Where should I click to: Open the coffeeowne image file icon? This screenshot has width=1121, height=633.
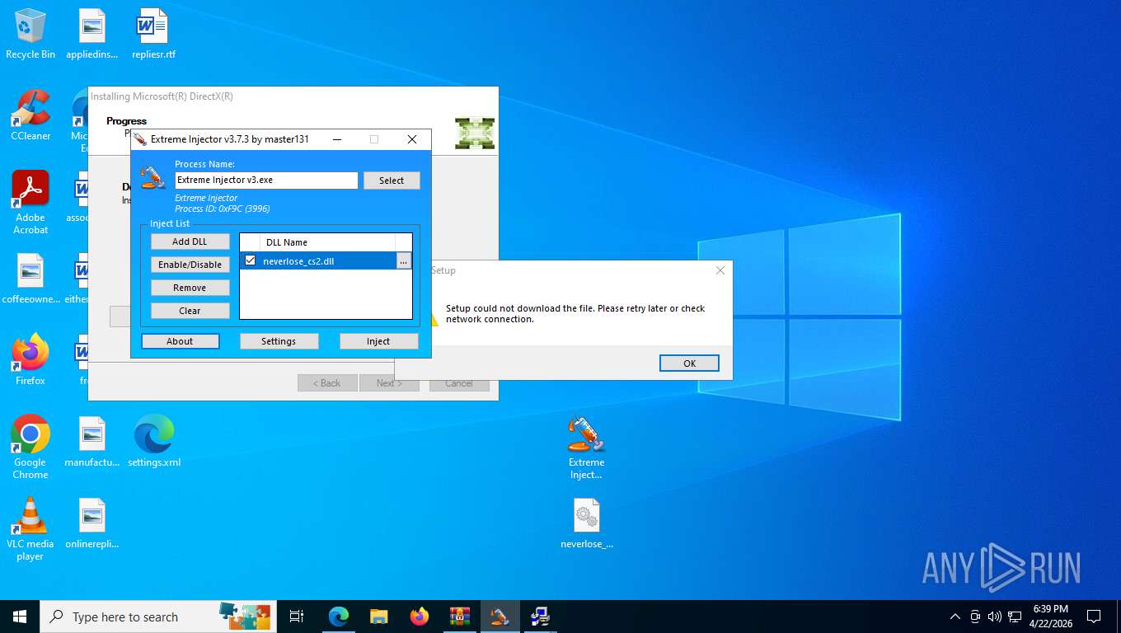pos(30,279)
